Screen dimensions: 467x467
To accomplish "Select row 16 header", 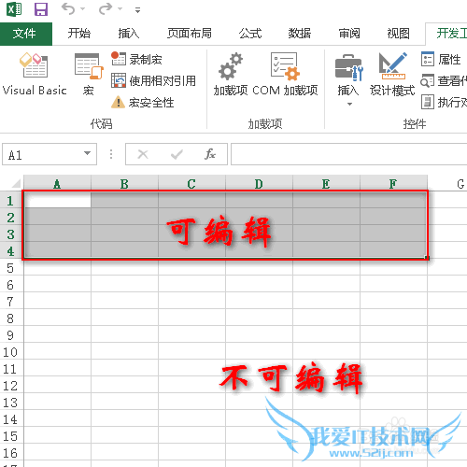I will [11, 453].
